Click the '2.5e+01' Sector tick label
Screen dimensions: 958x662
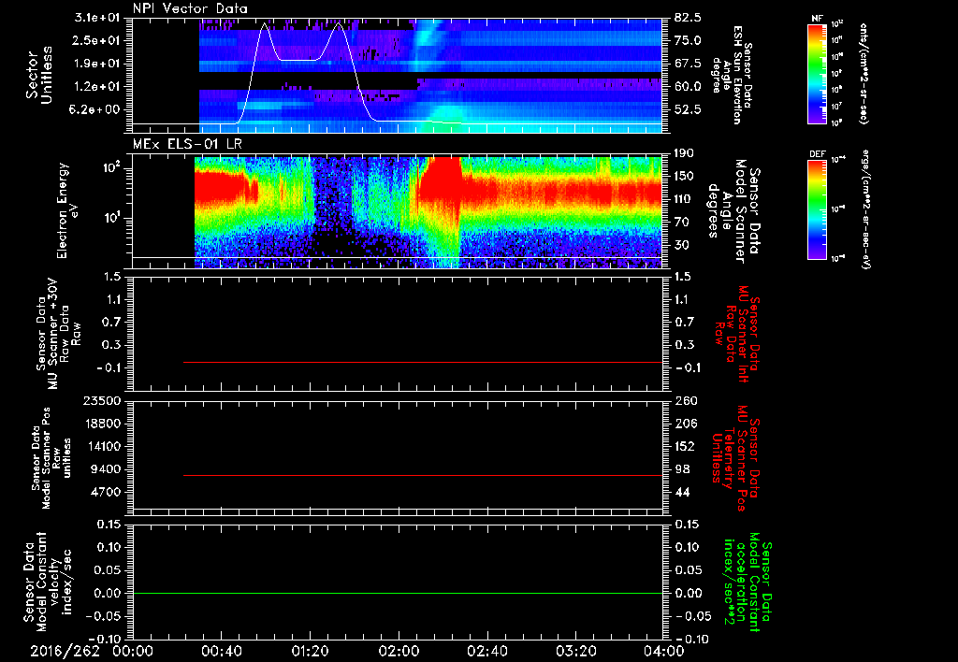coord(97,40)
